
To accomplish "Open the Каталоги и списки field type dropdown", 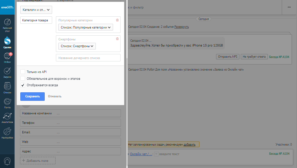I will pos(36,10).
